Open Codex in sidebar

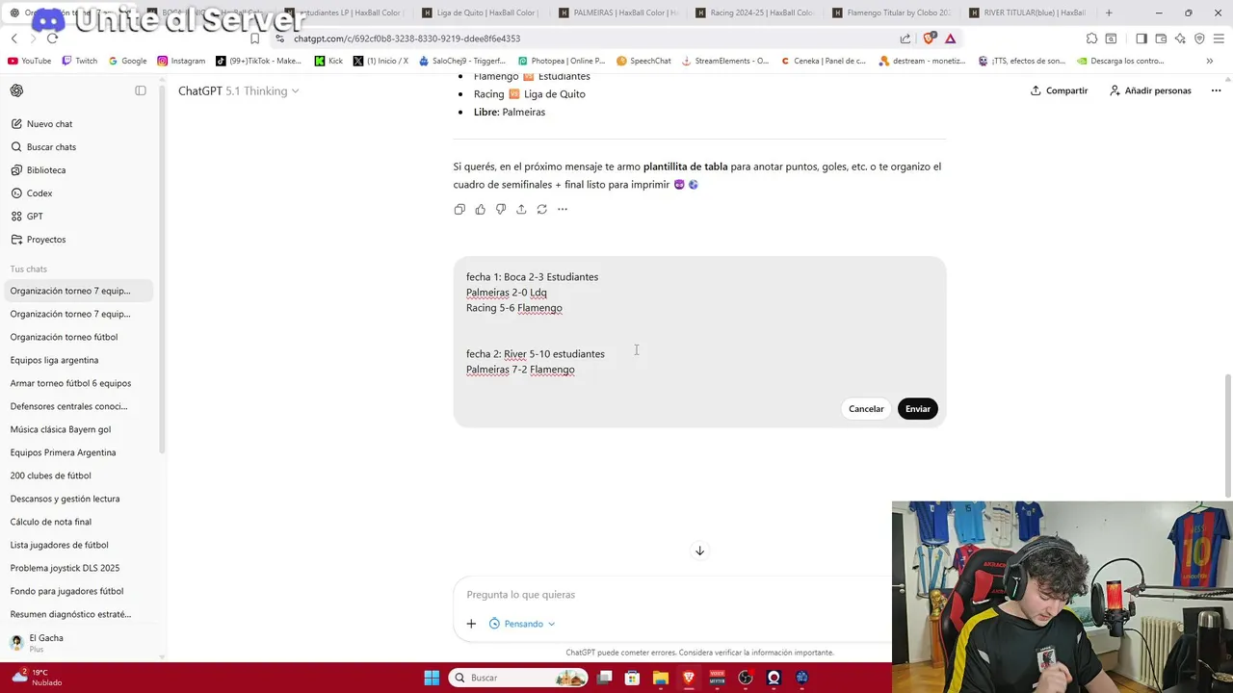[81, 193]
